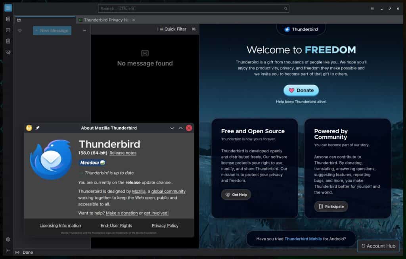Click the Make a donation link
406x259 pixels.
[x=122, y=213]
